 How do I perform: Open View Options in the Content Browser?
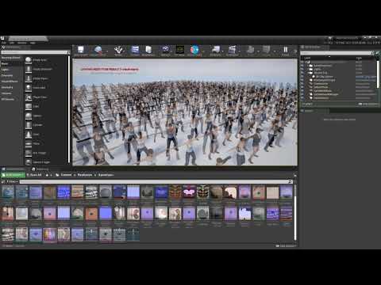[287, 245]
